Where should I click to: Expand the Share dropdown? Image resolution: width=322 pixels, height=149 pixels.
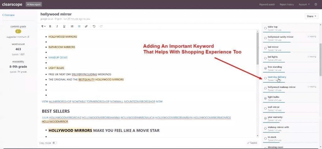(x=311, y=16)
